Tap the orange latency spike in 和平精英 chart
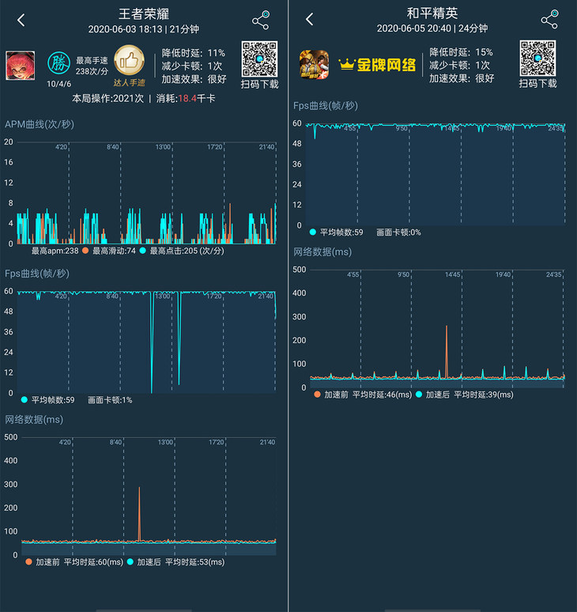577x612 pixels. tap(447, 352)
